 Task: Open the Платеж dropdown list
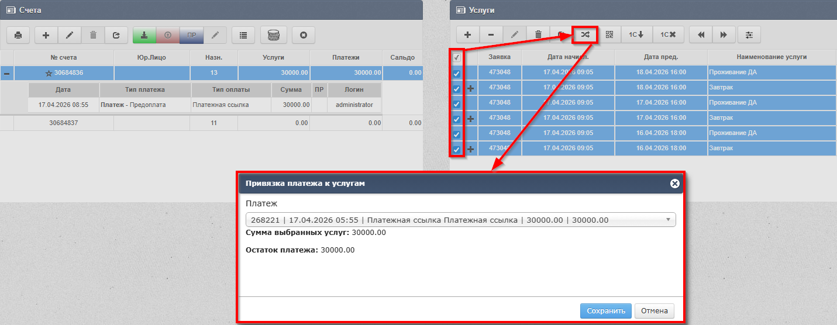460,220
